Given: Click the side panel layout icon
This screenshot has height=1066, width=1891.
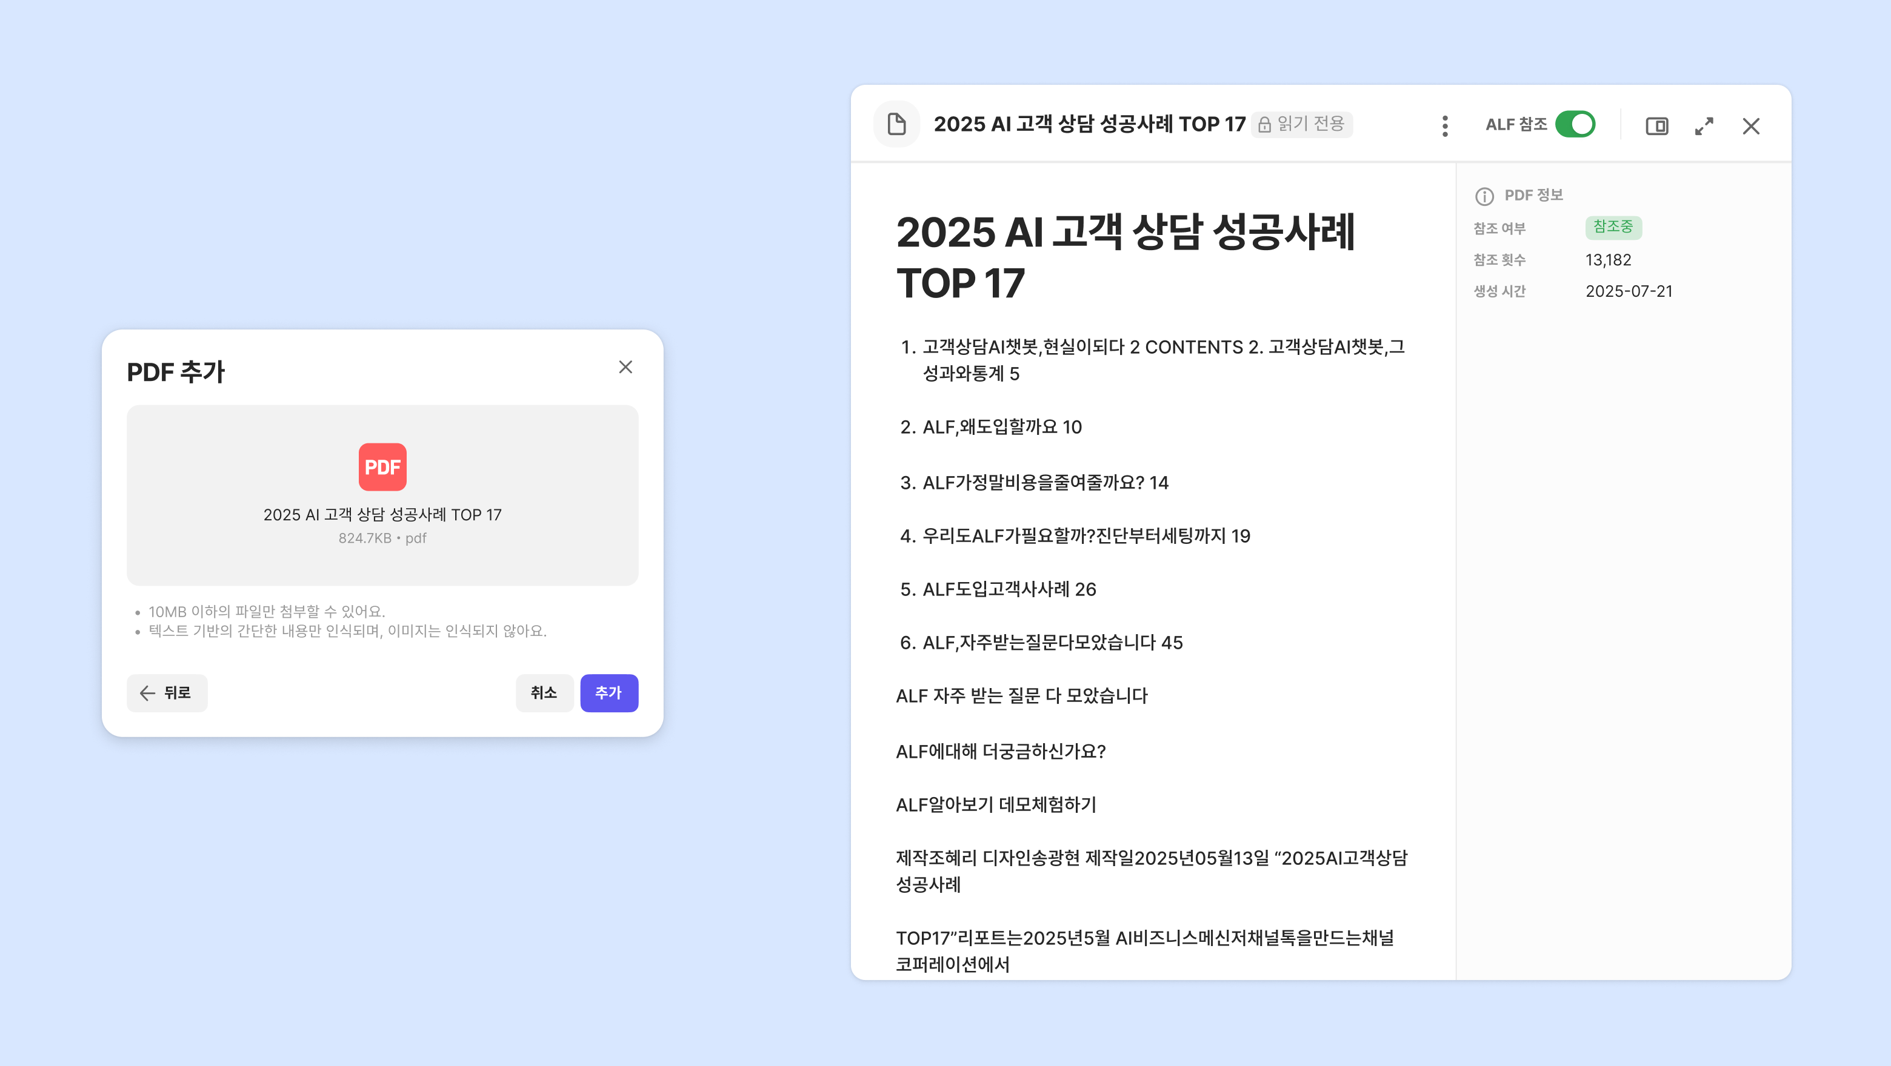Looking at the screenshot, I should [1657, 126].
